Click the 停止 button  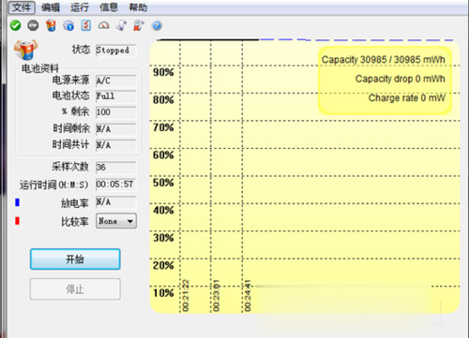(x=75, y=289)
